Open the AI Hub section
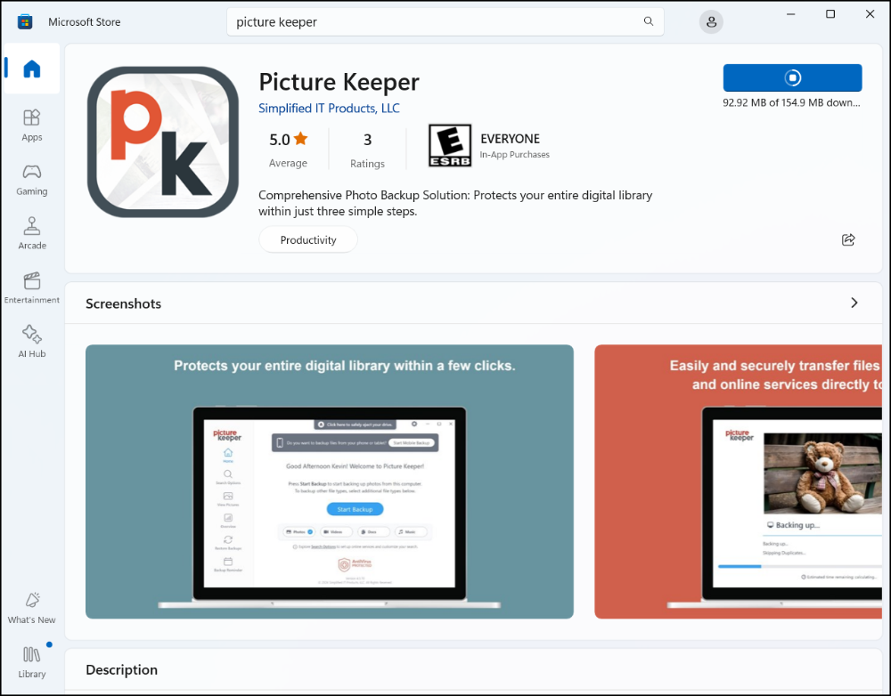 32,342
